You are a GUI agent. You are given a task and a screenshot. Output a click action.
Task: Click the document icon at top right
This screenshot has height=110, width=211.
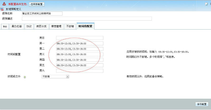[x=207, y=4]
